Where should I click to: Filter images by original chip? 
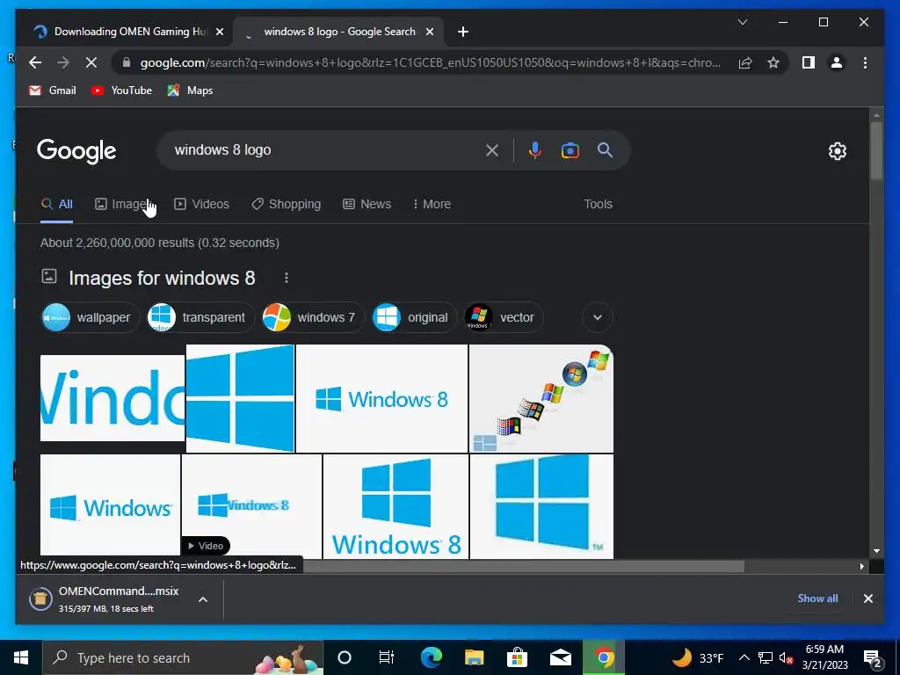(414, 317)
